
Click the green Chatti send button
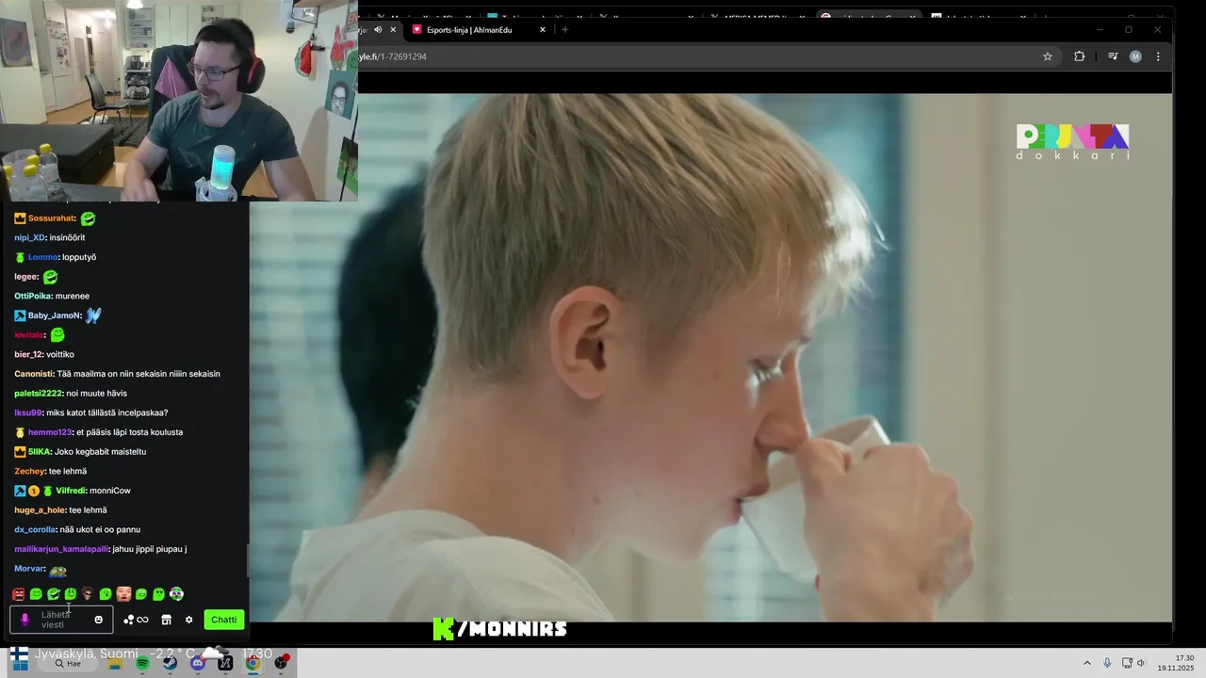[x=224, y=620]
